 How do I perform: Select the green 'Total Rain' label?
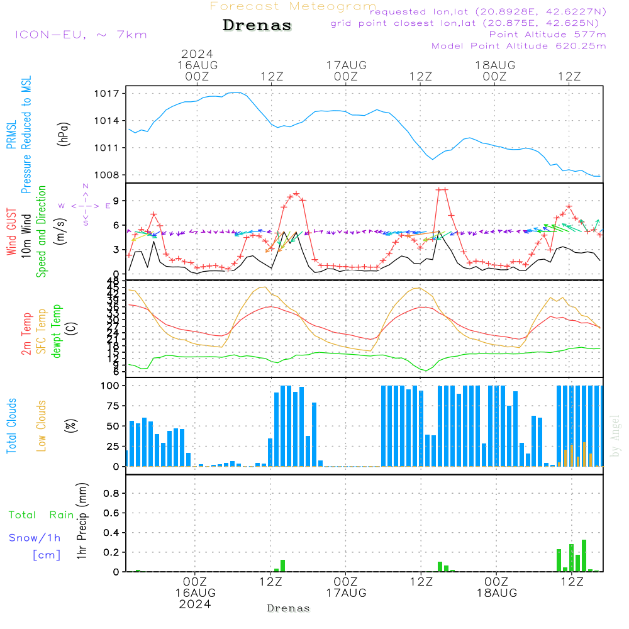click(x=42, y=515)
